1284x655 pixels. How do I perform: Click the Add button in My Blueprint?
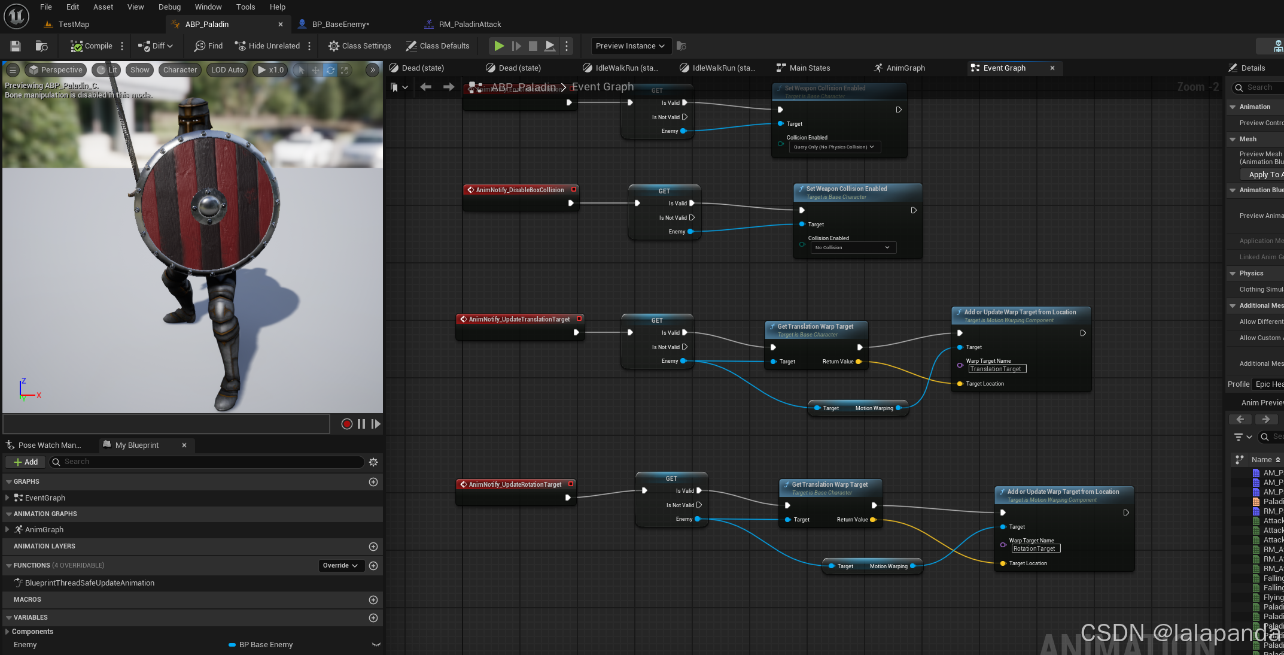point(26,462)
